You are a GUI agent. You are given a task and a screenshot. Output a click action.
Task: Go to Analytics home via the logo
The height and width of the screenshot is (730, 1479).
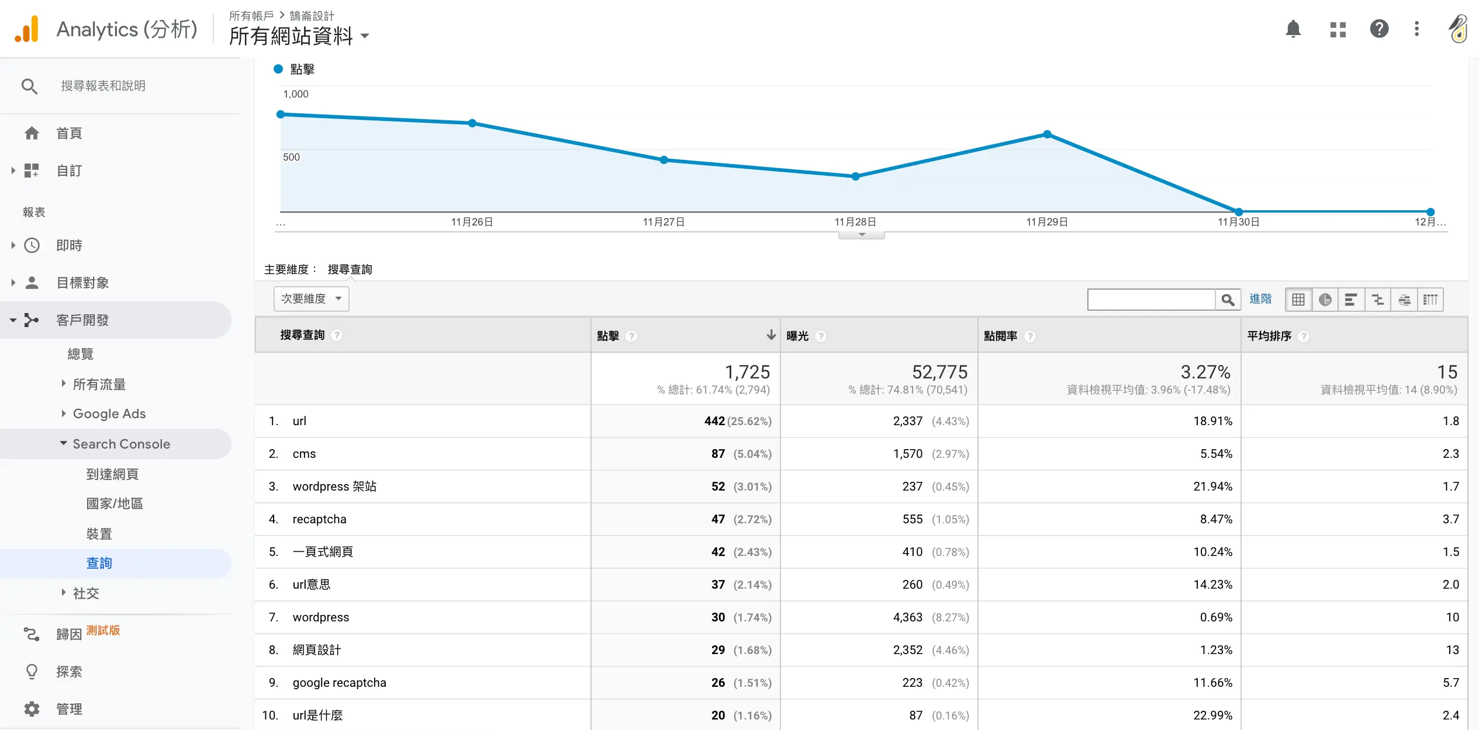[27, 29]
